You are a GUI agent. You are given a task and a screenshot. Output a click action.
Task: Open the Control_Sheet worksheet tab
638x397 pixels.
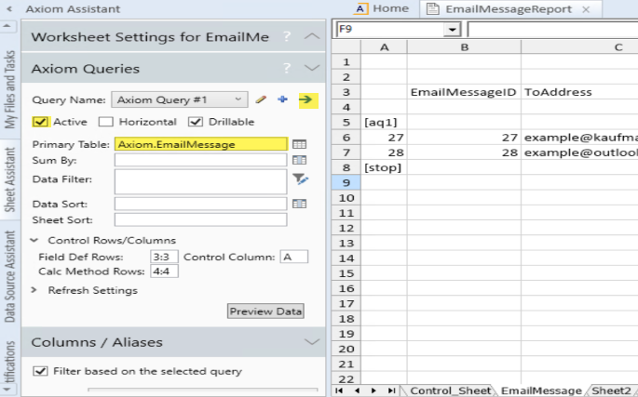point(450,390)
